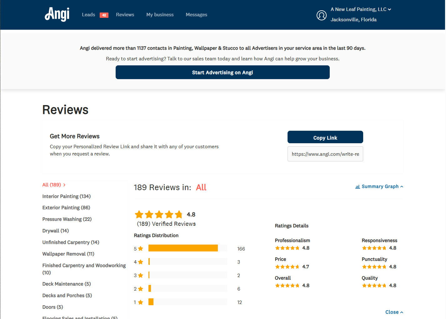Click the Summary Graph bar chart icon
The image size is (446, 319).
coord(358,187)
